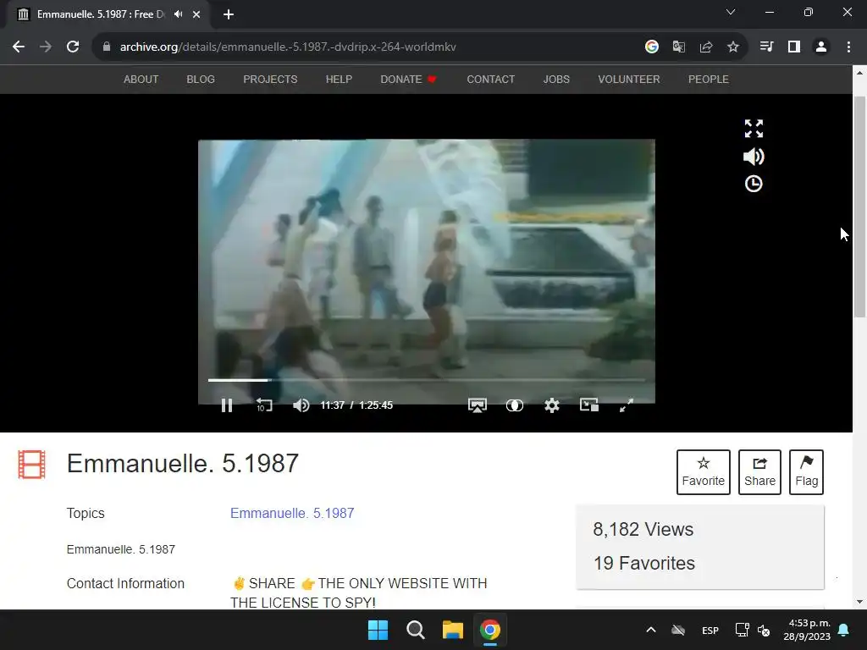The height and width of the screenshot is (650, 867).
Task: Open the BLOG page
Action: pyautogui.click(x=201, y=80)
